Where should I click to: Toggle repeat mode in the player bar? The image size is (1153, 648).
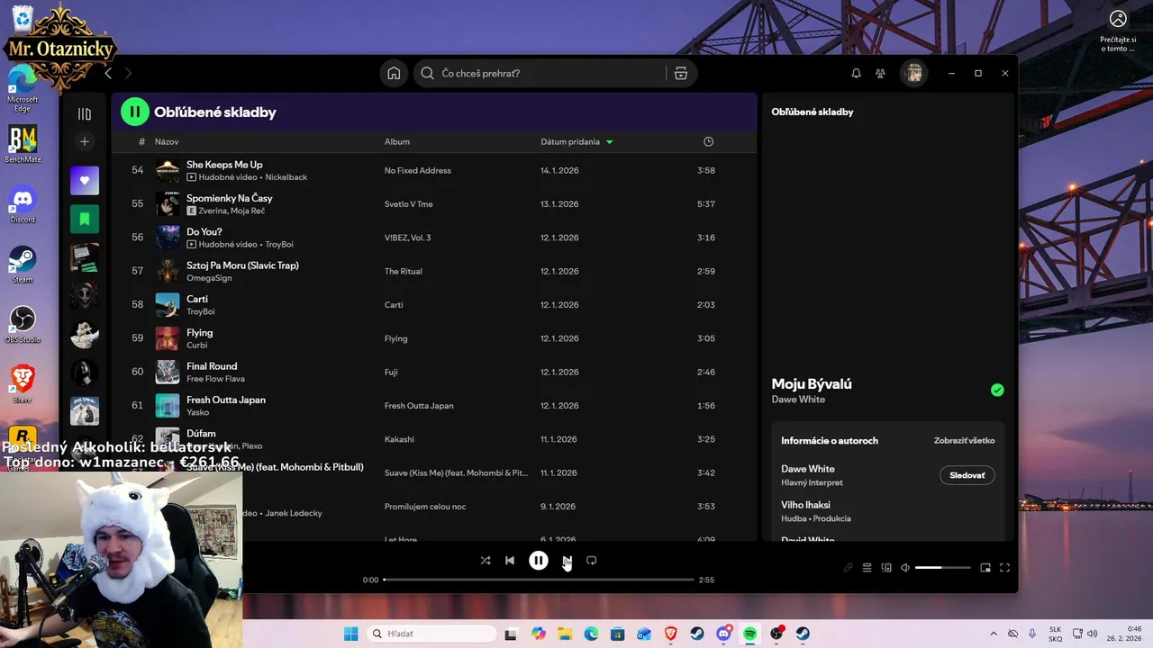click(592, 560)
